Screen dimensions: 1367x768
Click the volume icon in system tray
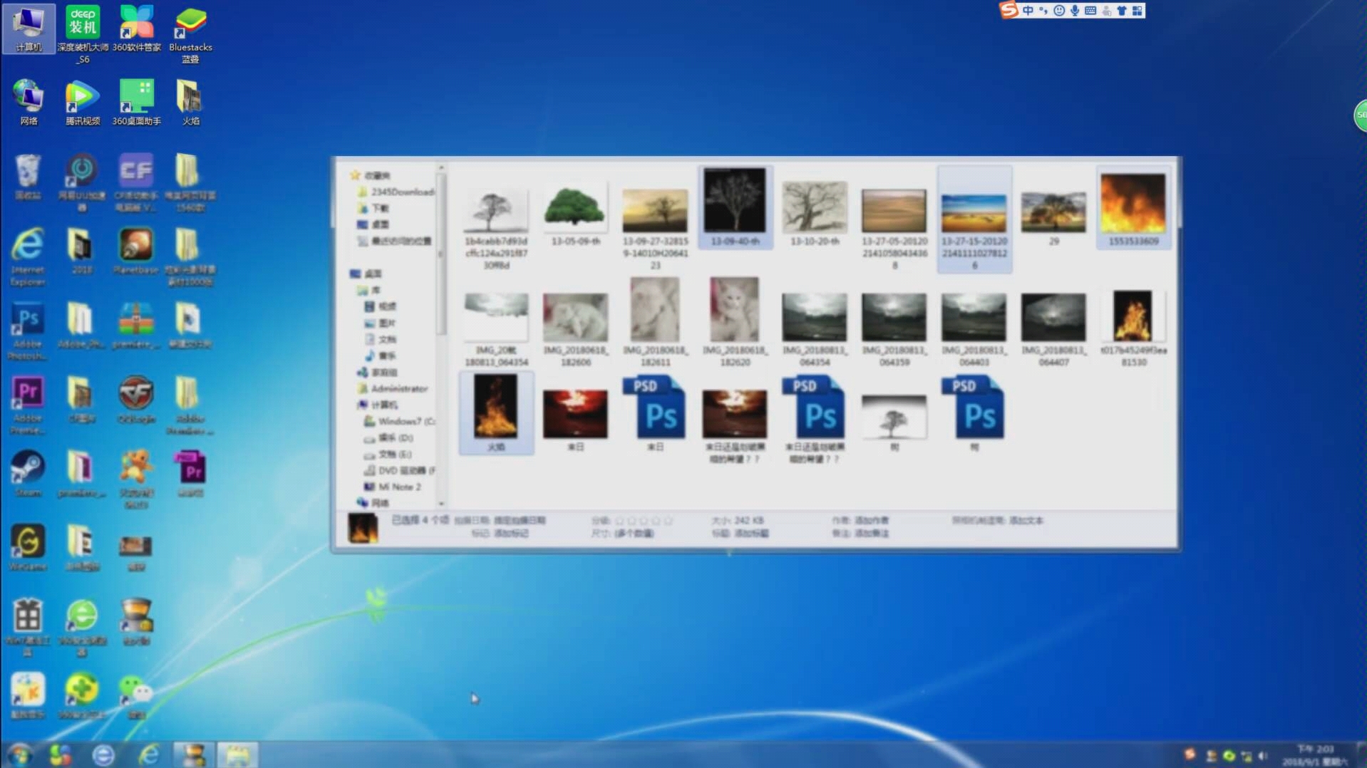pyautogui.click(x=1263, y=756)
